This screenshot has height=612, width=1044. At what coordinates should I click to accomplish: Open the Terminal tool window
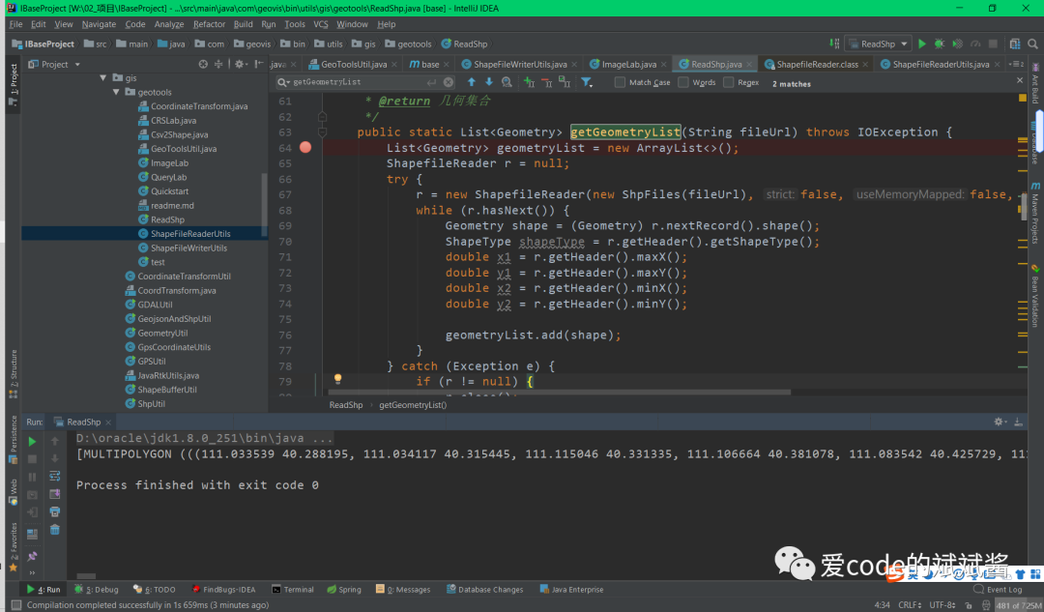(293, 590)
